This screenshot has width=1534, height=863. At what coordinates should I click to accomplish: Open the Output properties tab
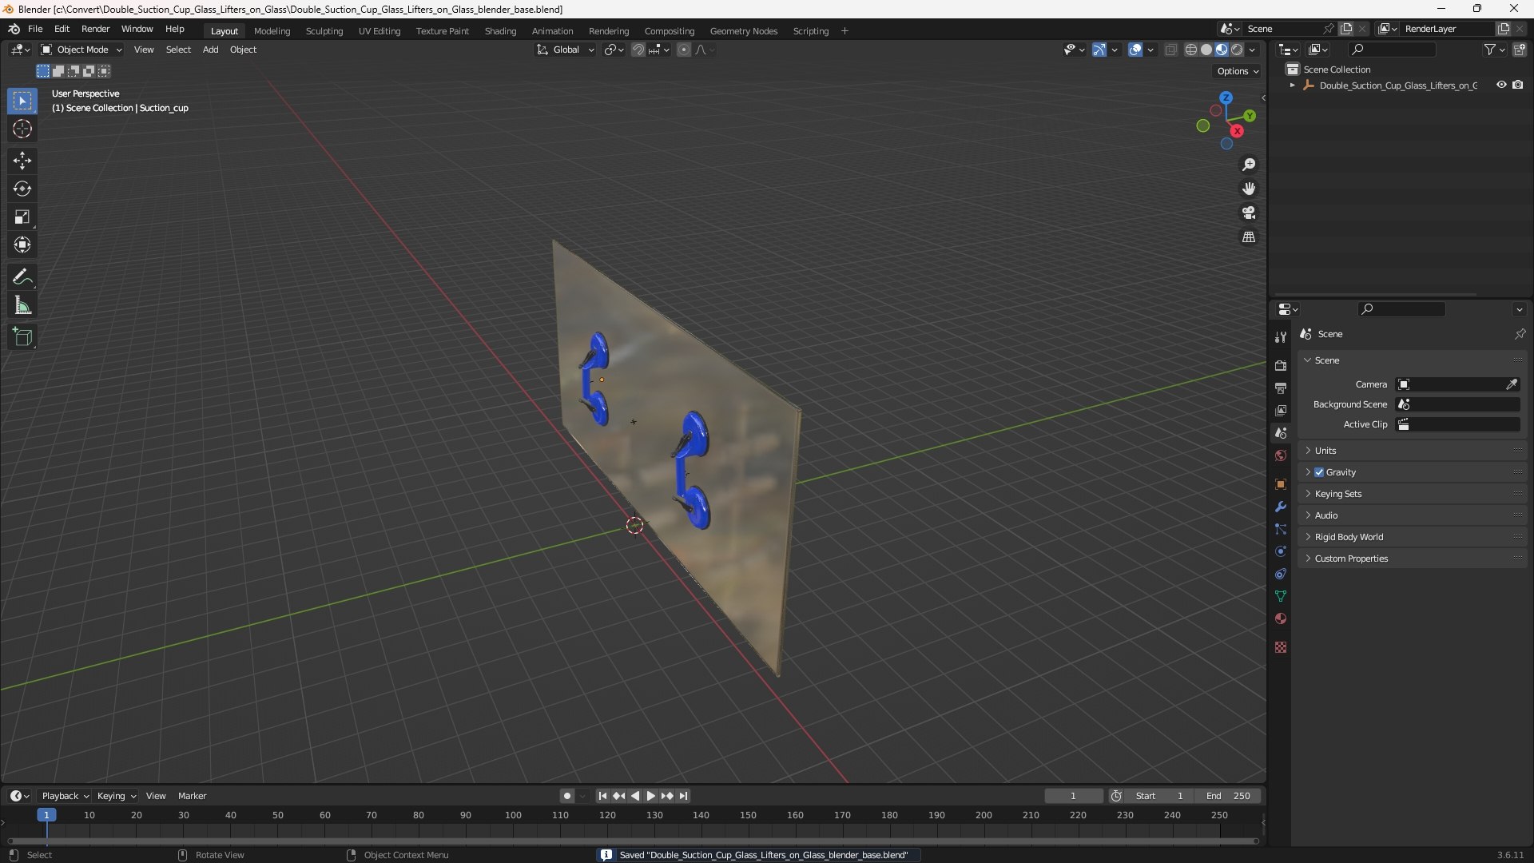click(1281, 388)
